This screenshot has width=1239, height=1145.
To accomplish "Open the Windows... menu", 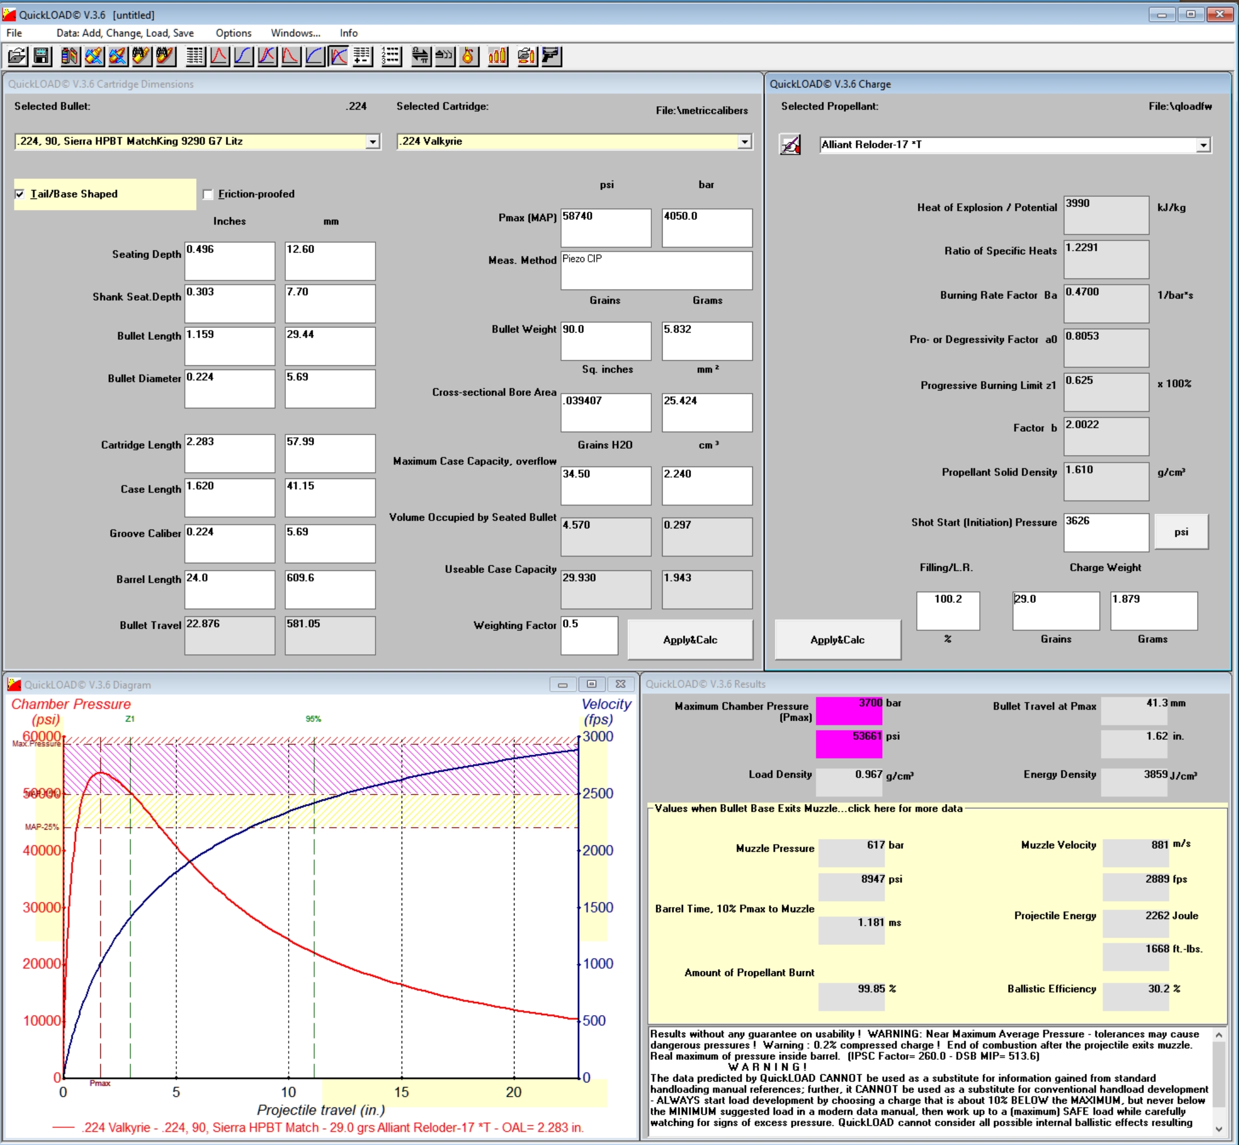I will (x=296, y=33).
